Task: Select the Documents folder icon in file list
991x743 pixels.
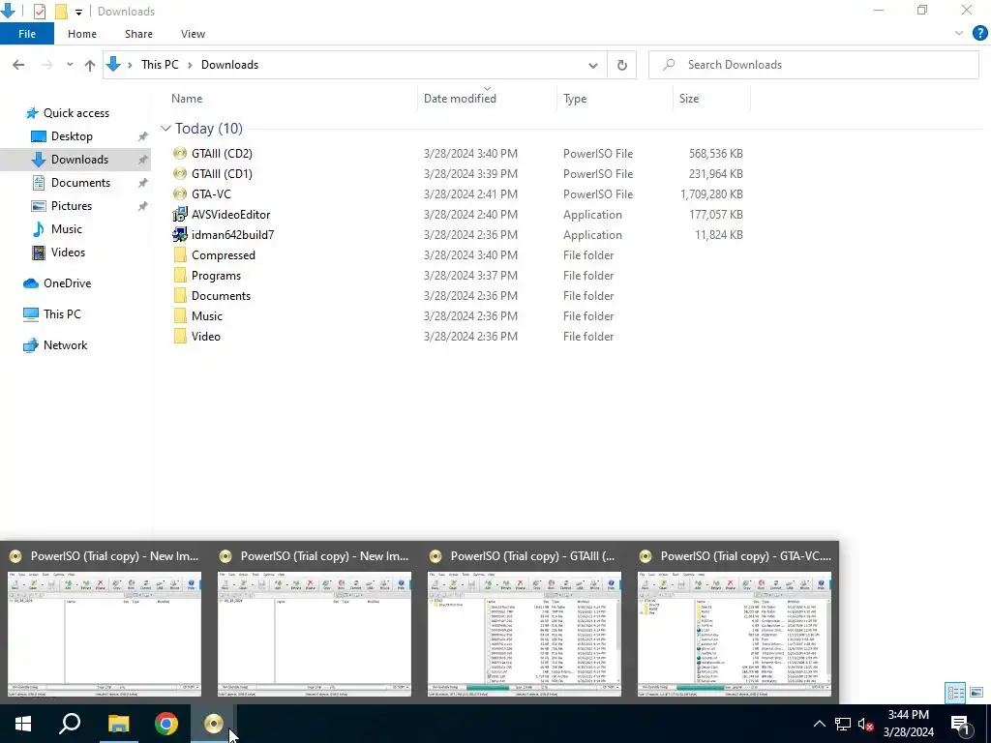Action: (x=180, y=296)
